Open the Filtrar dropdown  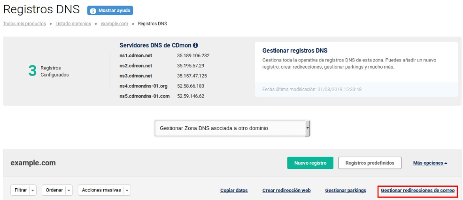pos(25,190)
